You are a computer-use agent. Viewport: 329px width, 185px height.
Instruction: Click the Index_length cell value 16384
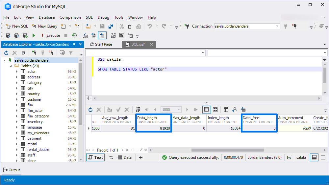(x=224, y=128)
